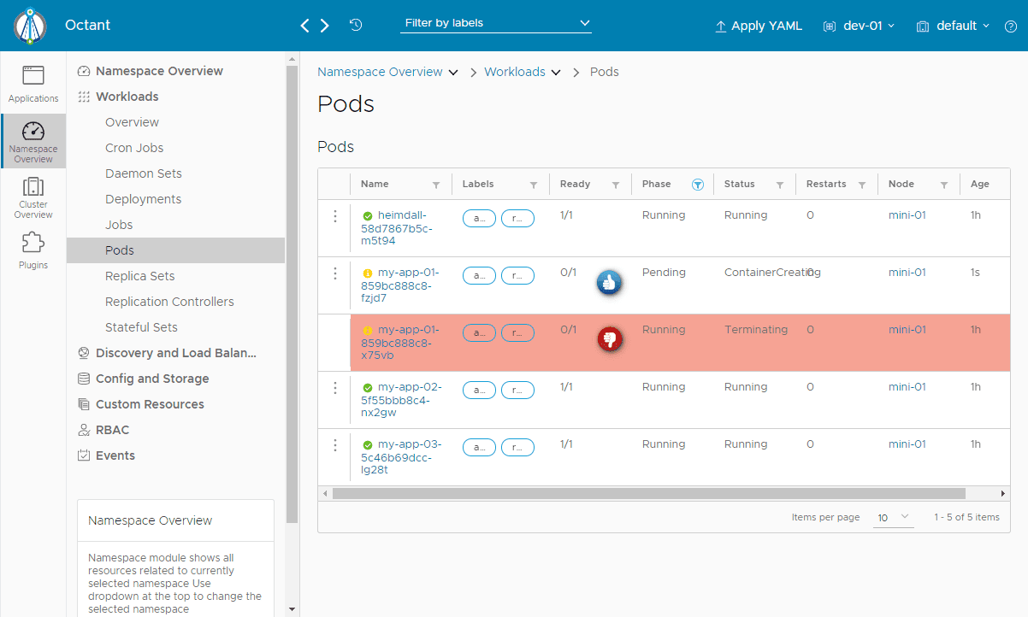The width and height of the screenshot is (1028, 617).
Task: Open my-app-03-5c46b69dcc-lg28t pod link
Action: coord(400,457)
